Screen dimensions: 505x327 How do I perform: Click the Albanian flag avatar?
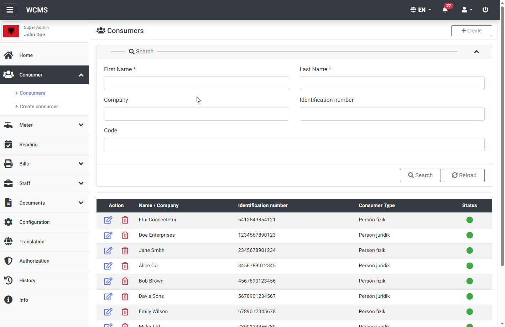click(x=11, y=31)
